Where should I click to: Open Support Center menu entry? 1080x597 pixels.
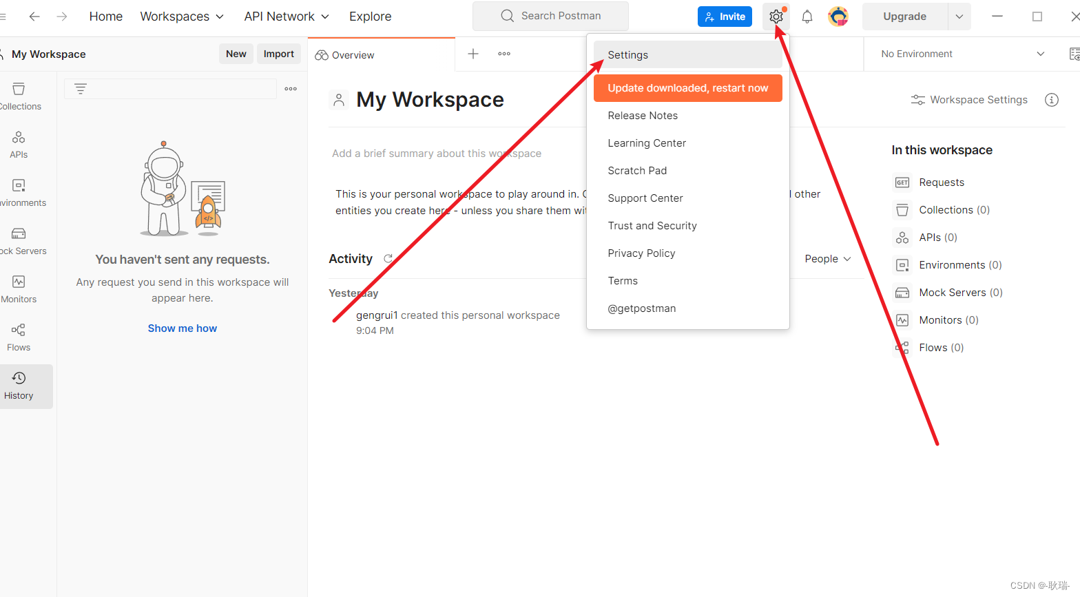coord(687,198)
